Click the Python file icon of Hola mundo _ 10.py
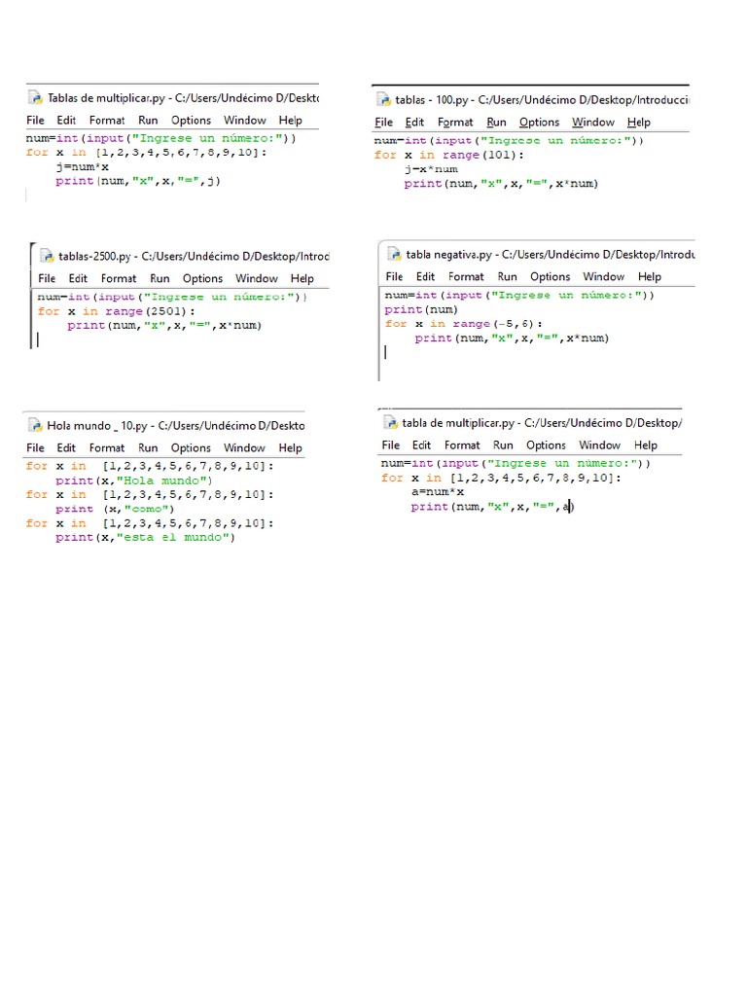This screenshot has width=747, height=996. [x=35, y=426]
